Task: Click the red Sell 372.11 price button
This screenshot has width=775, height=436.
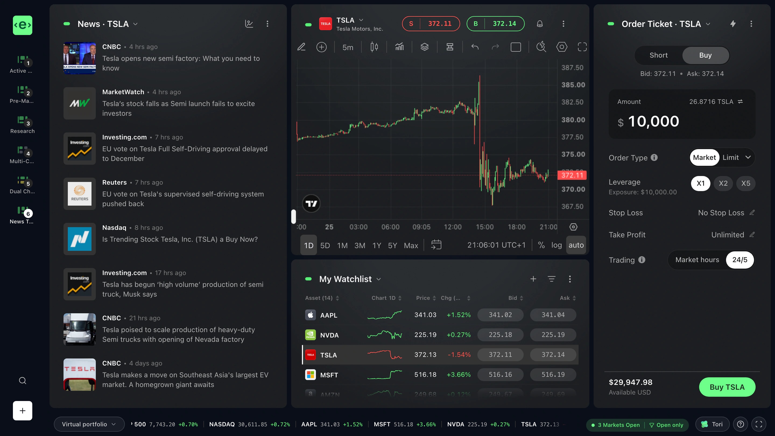Action: [x=431, y=24]
